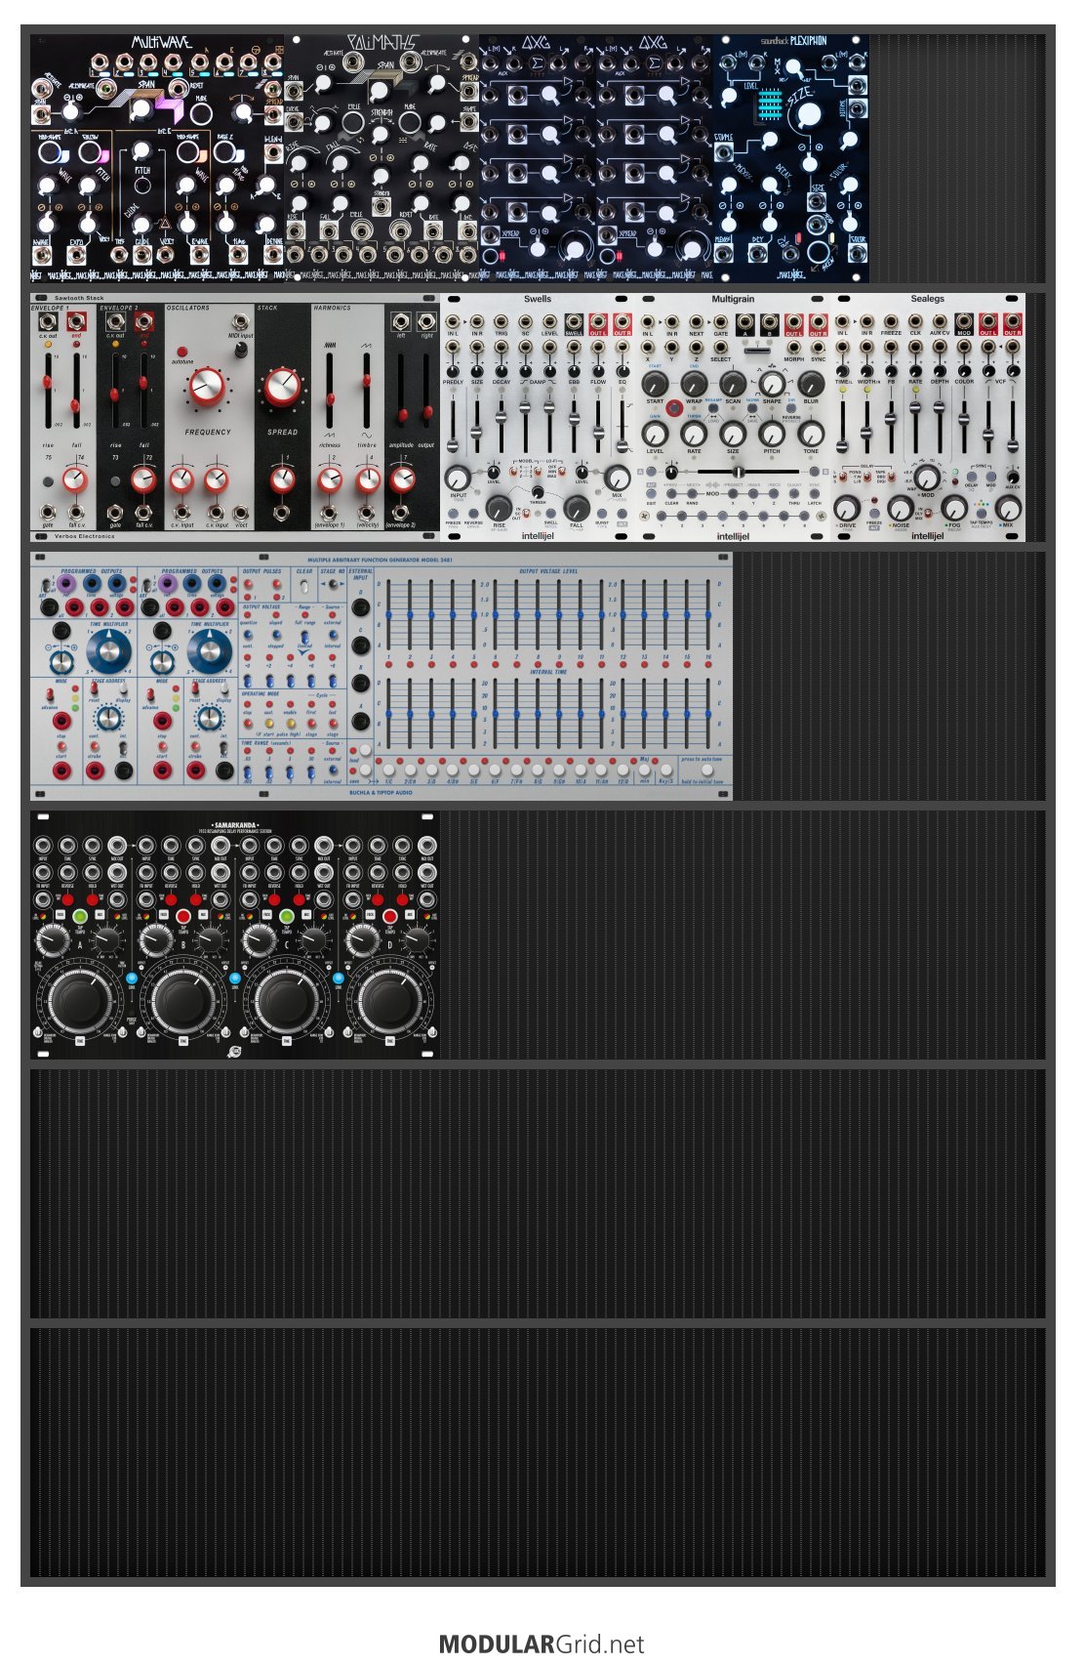Click the left TIME MULTIPLIER blue knob
Viewport: 1085px width, 1665px height.
pyautogui.click(x=110, y=650)
